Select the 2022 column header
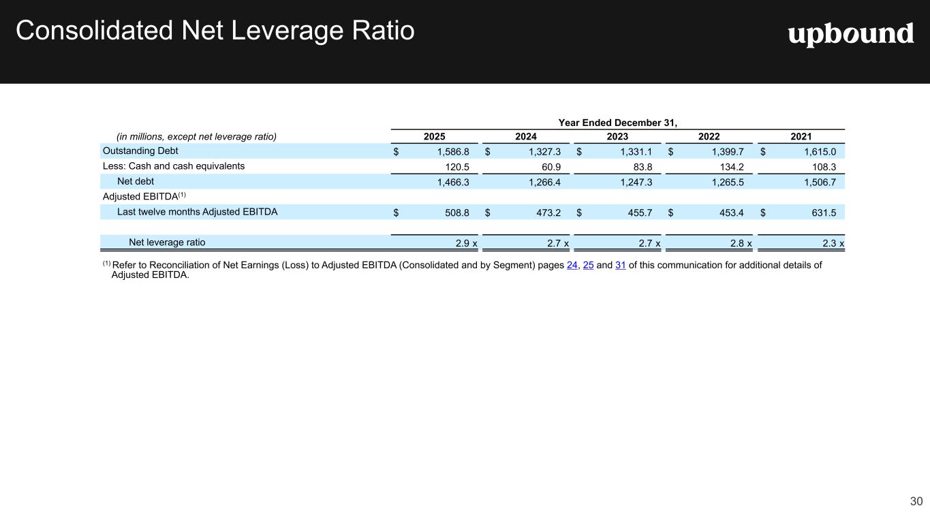This screenshot has width=930, height=523. 709,136
